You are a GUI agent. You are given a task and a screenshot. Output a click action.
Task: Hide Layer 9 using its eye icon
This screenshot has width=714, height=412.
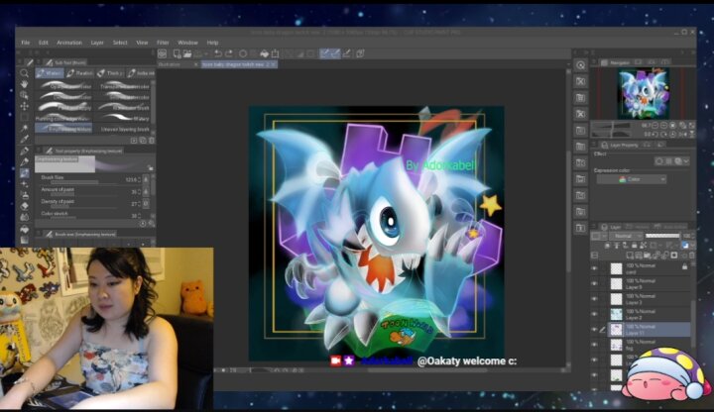pos(594,284)
